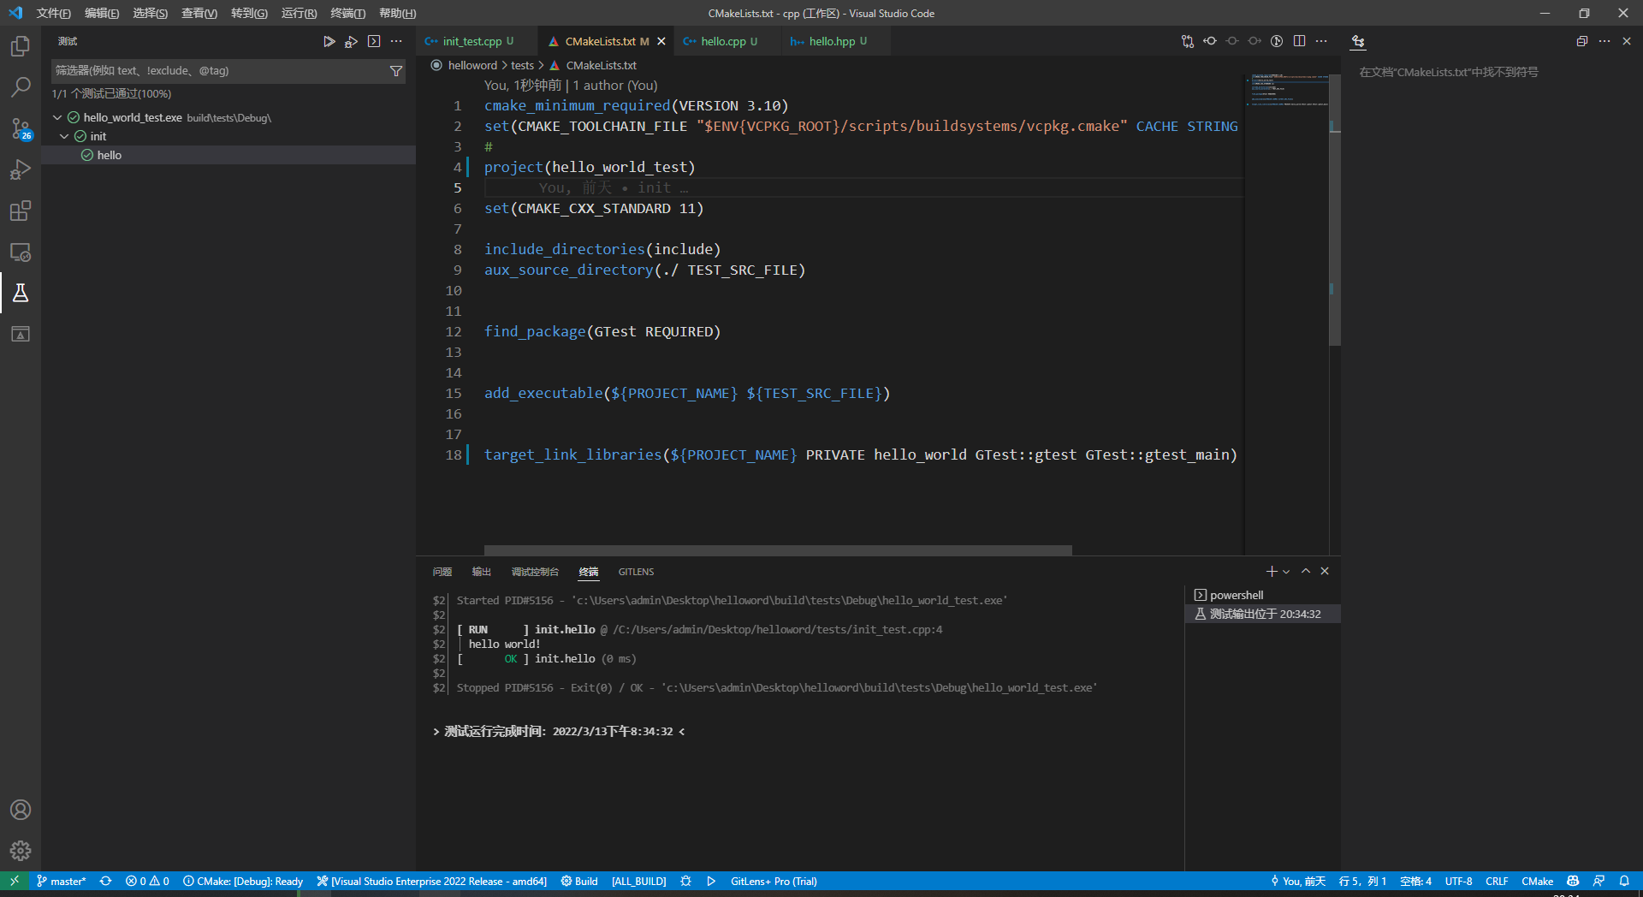Image resolution: width=1643 pixels, height=897 pixels.
Task: Show test output in terminal
Action: 374,41
